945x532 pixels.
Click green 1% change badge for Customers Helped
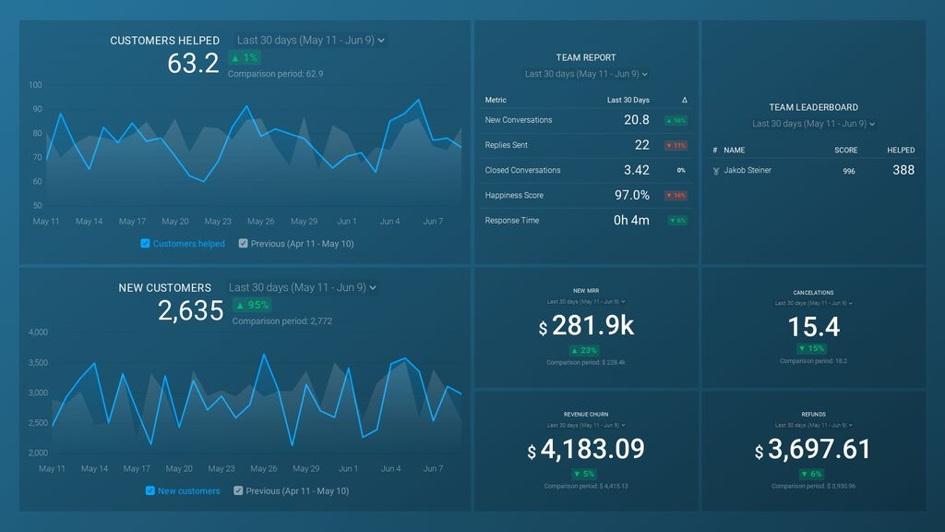point(244,58)
